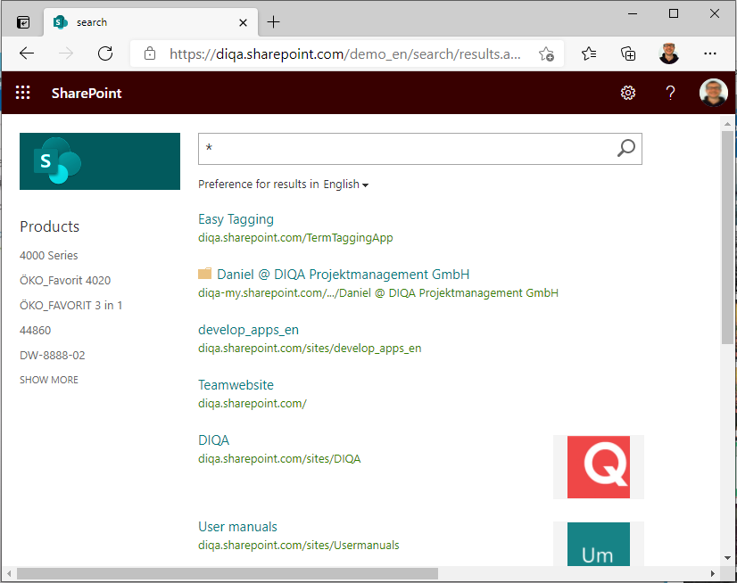This screenshot has height=583, width=737.
Task: Open the Easy Tagging search result
Action: (236, 219)
